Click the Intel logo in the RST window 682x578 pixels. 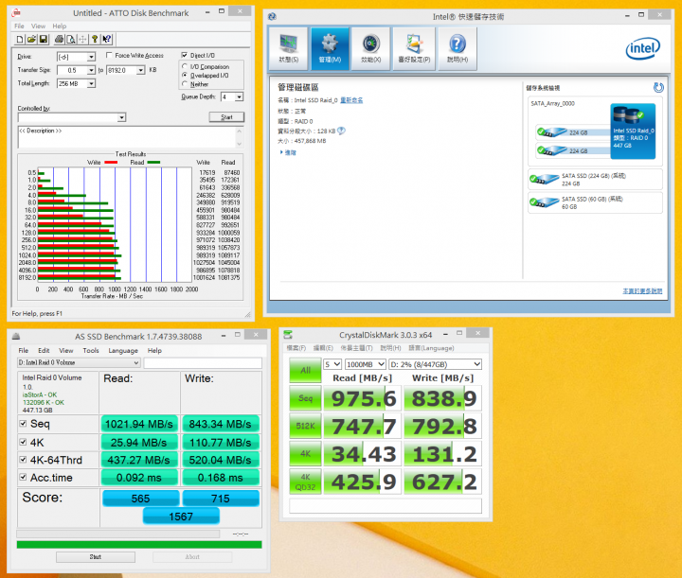(x=643, y=48)
